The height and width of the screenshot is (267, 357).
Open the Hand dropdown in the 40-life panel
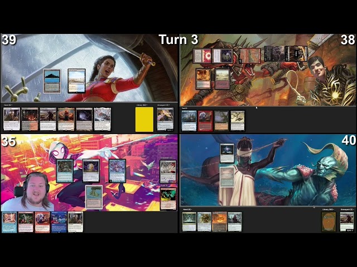[x=187, y=209]
